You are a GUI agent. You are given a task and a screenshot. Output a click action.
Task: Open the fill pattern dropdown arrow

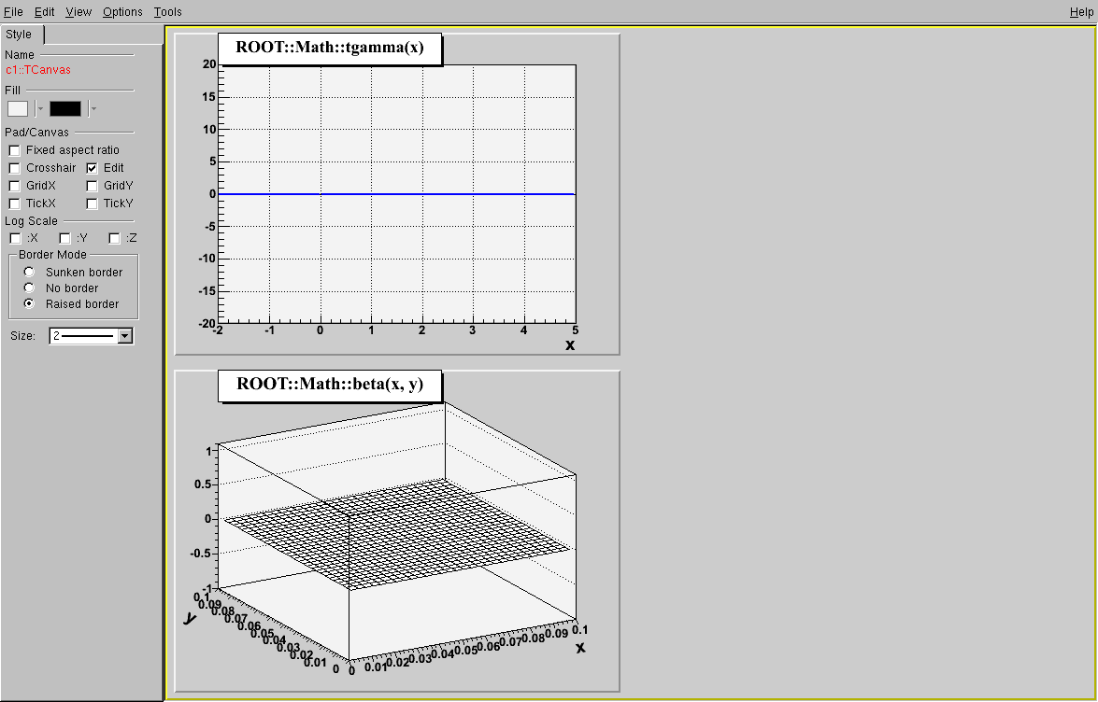point(93,108)
